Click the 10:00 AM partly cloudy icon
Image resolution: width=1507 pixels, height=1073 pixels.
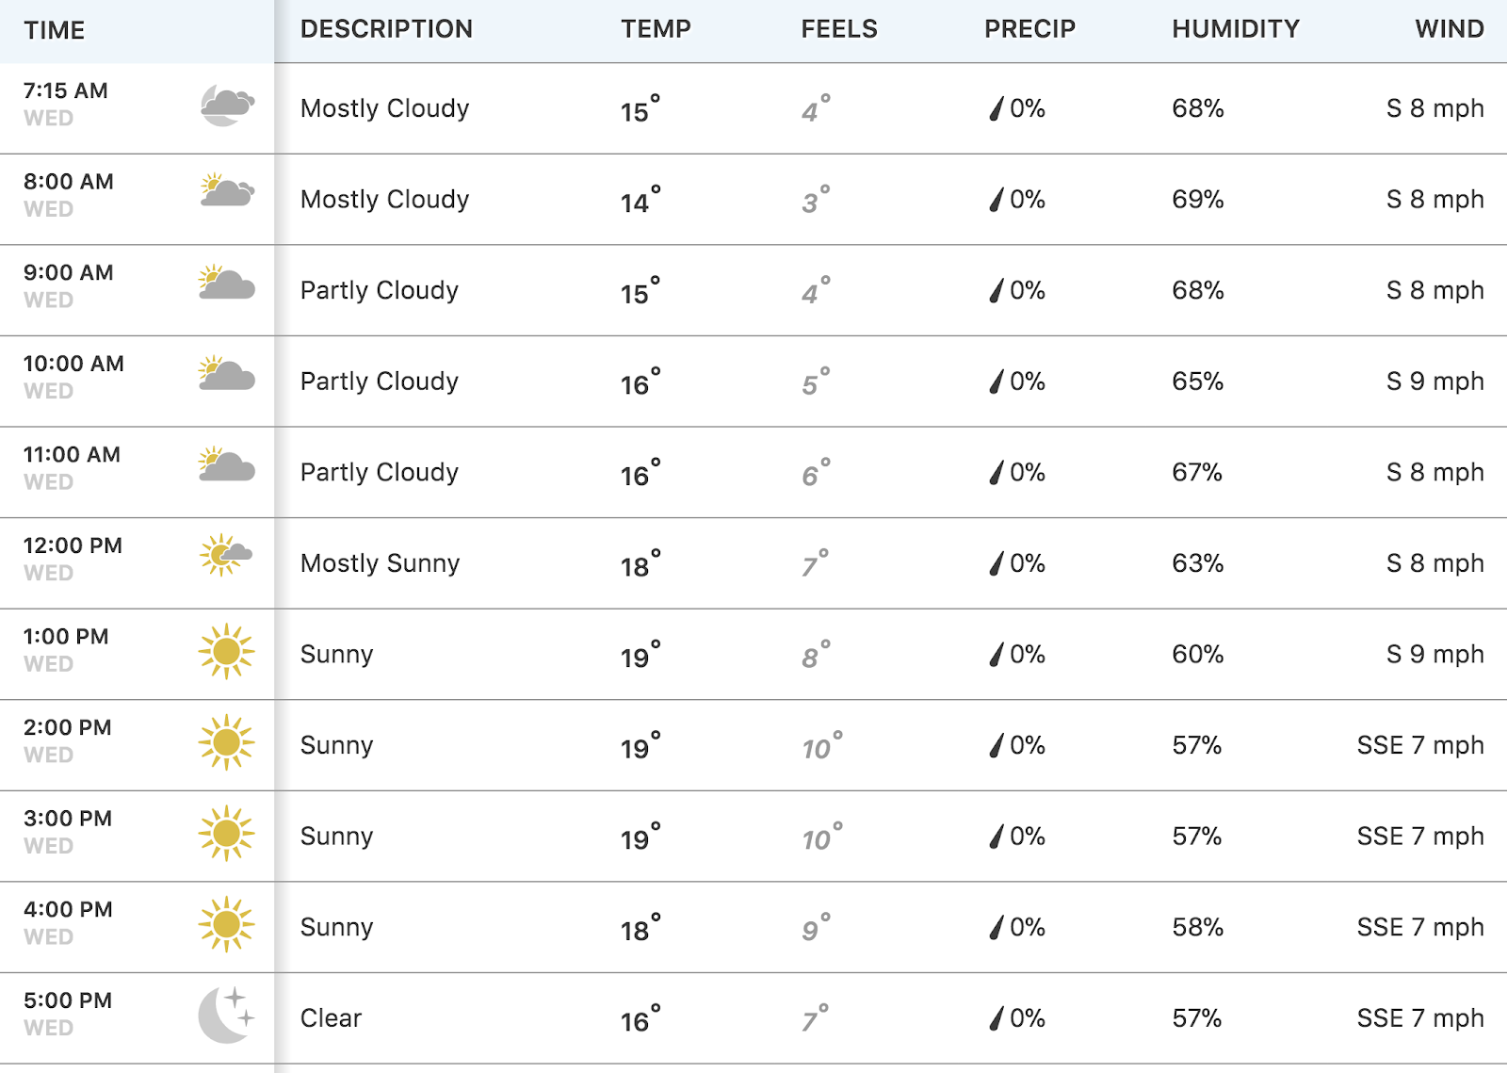227,373
